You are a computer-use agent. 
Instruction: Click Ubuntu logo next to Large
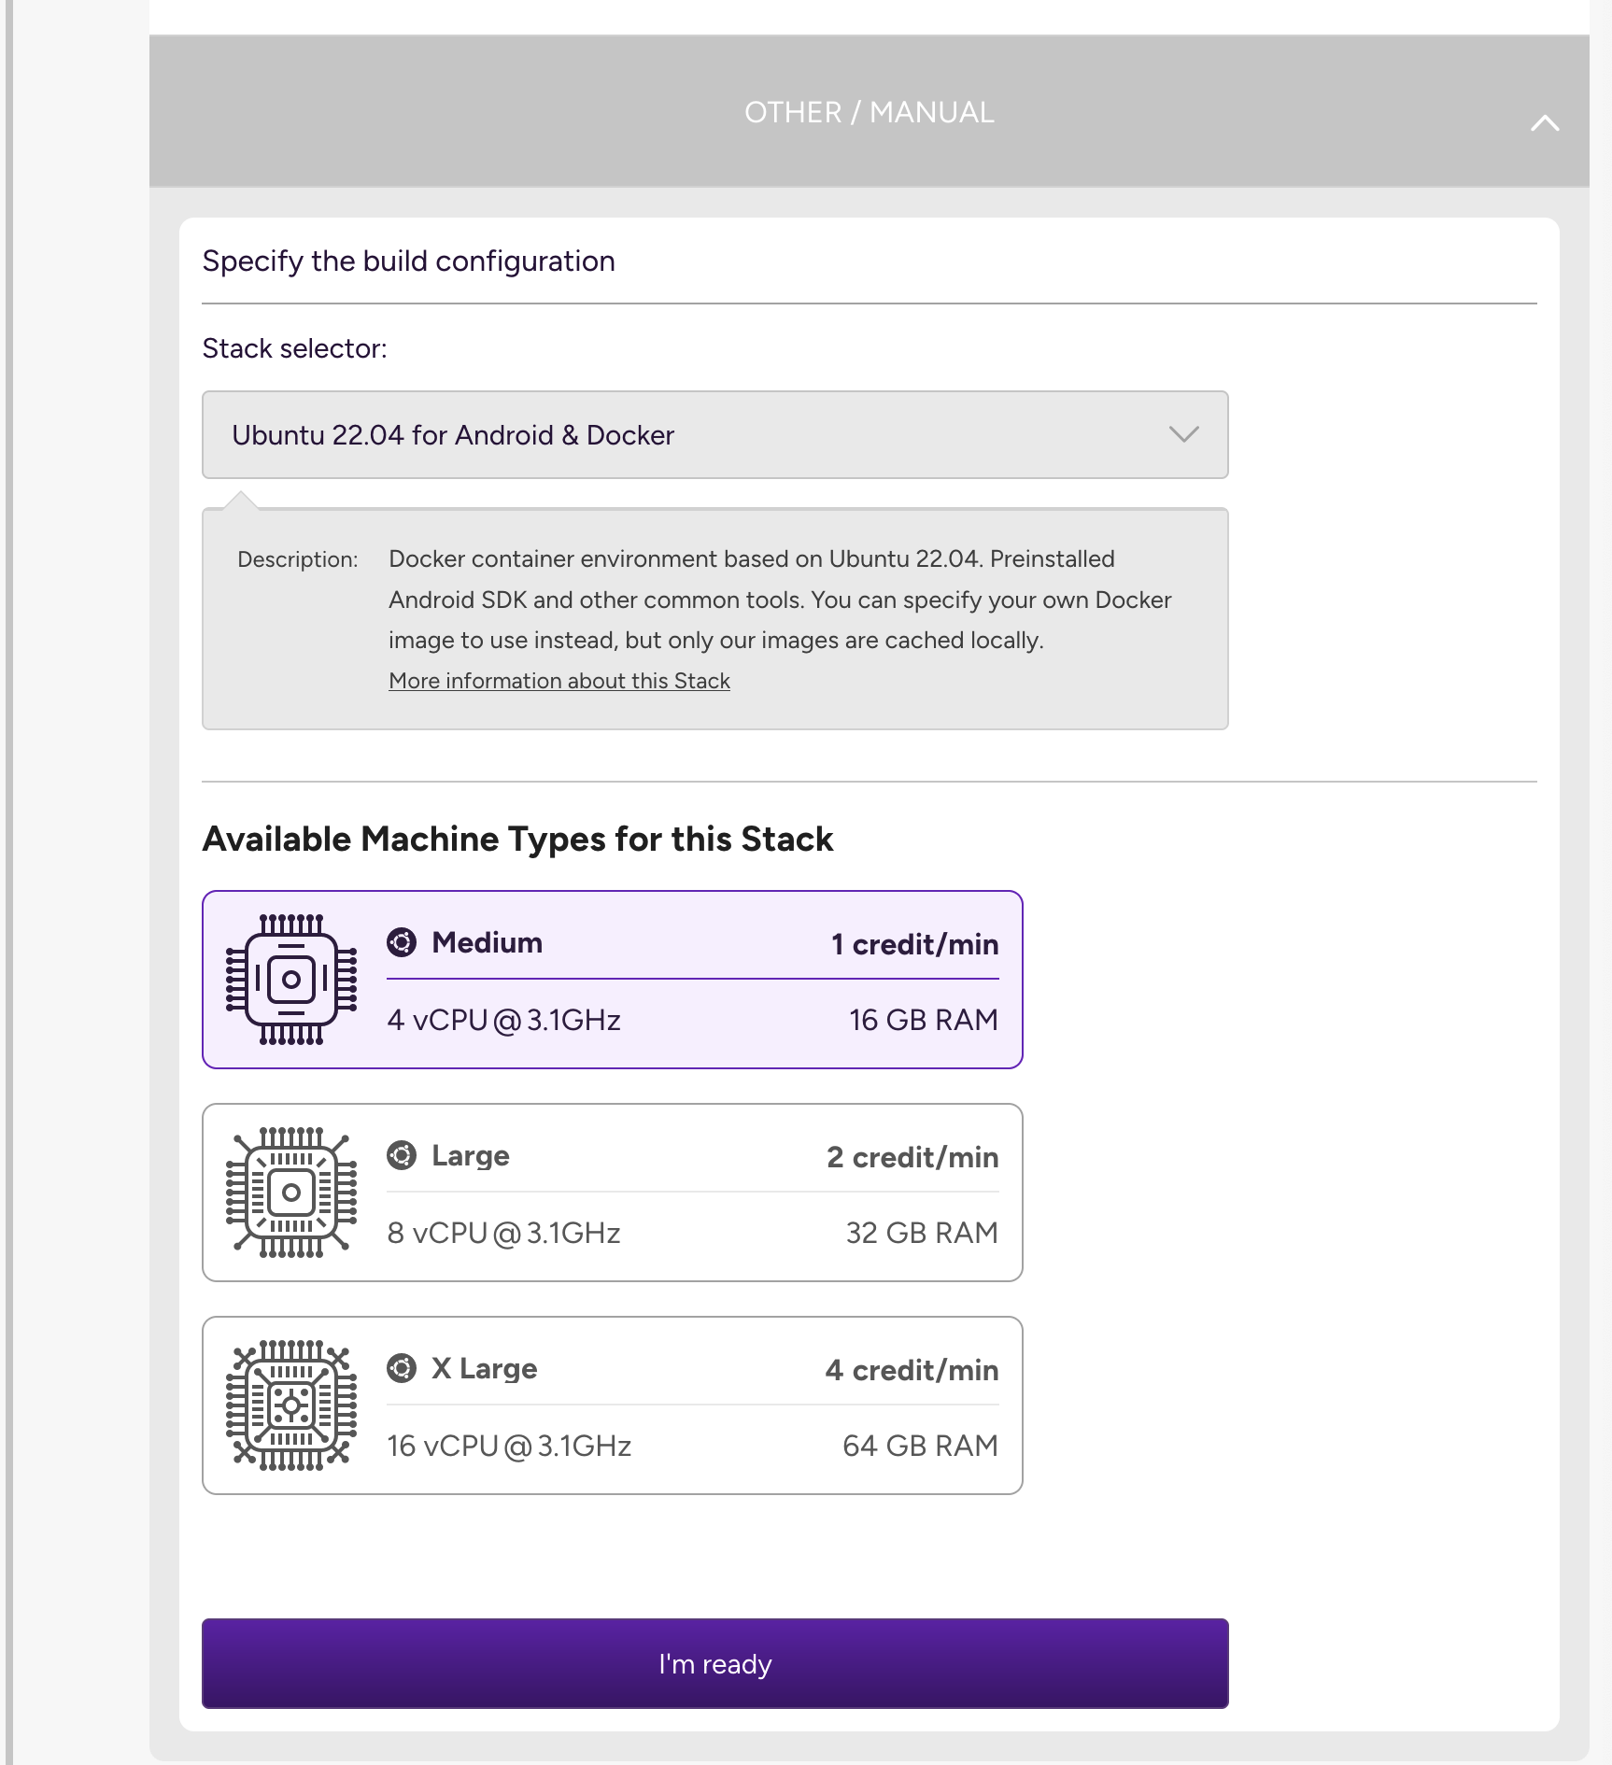coord(402,1155)
